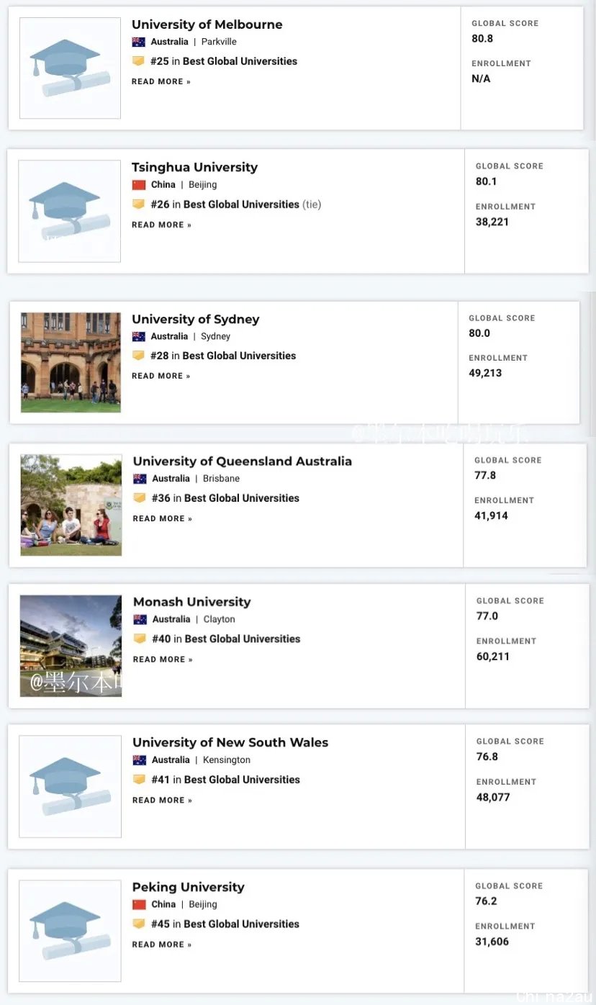Open University of New South Wales title
Image resolution: width=596 pixels, height=1005 pixels.
click(x=230, y=742)
